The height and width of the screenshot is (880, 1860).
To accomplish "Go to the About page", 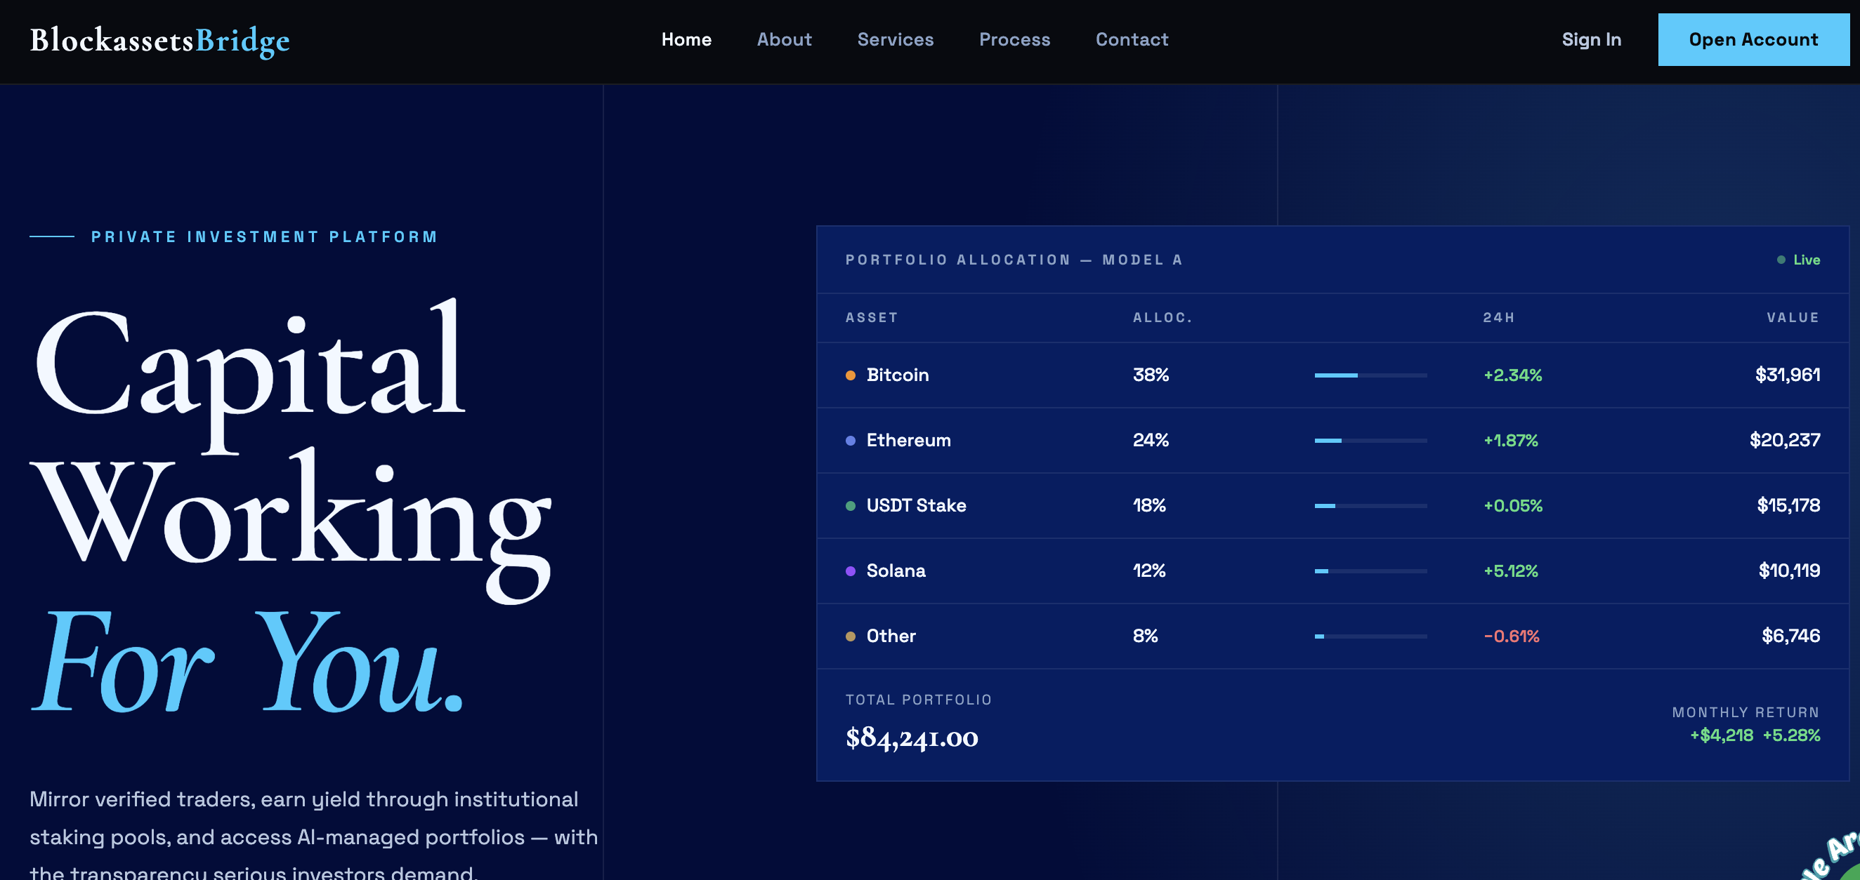I will pos(784,40).
